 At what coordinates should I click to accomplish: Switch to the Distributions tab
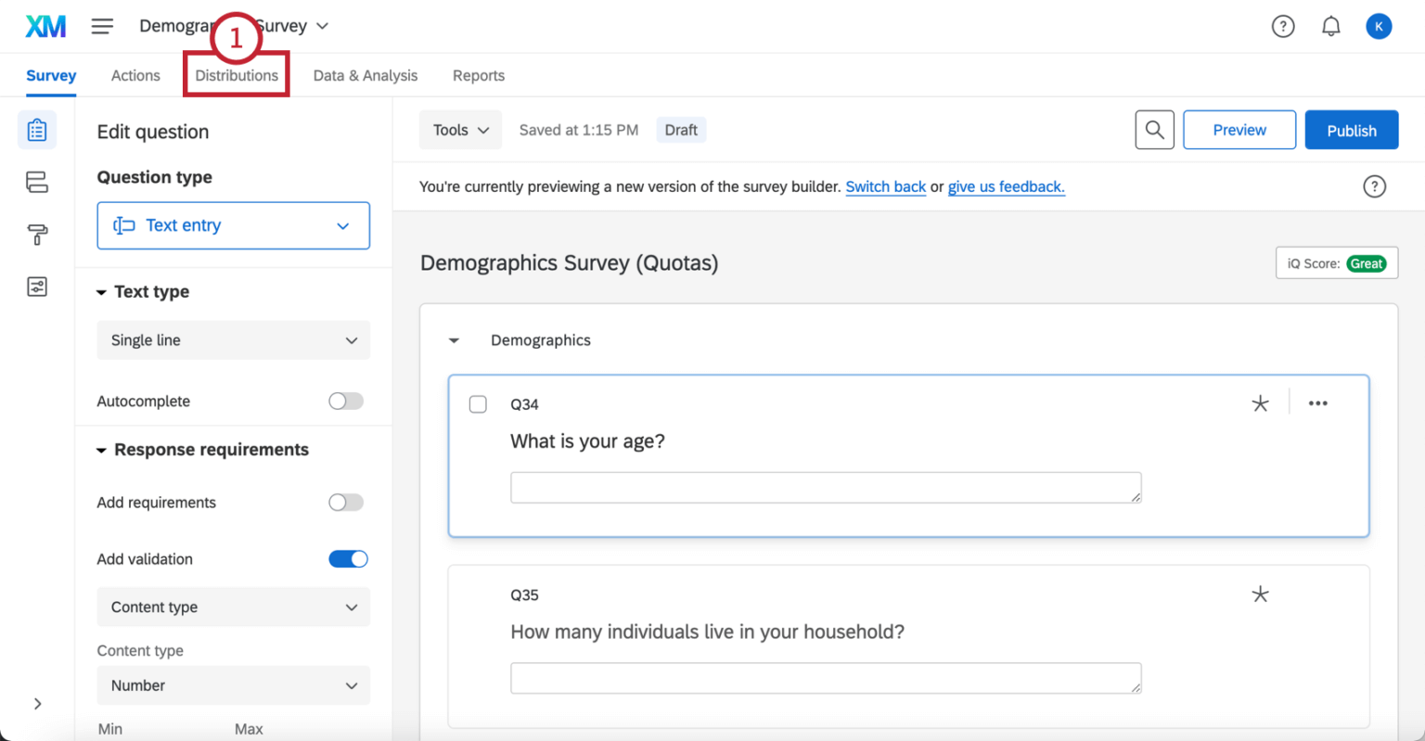pos(237,75)
